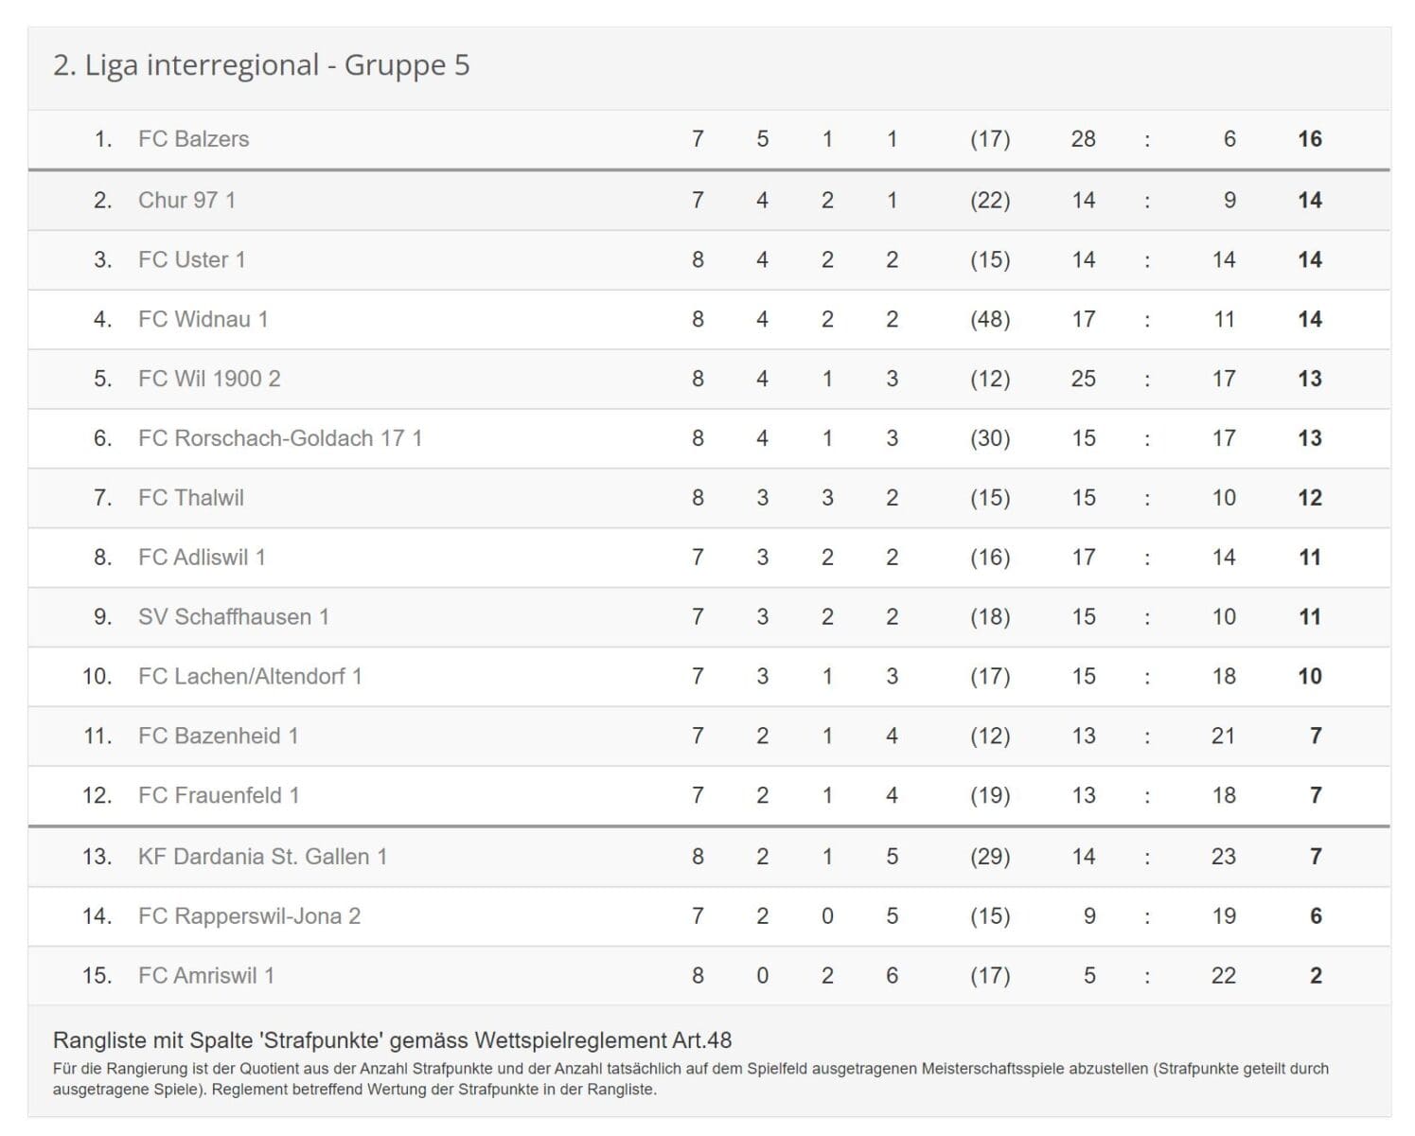Click FC Amriswil's 2 points total
This screenshot has width=1415, height=1136.
pyautogui.click(x=1315, y=976)
